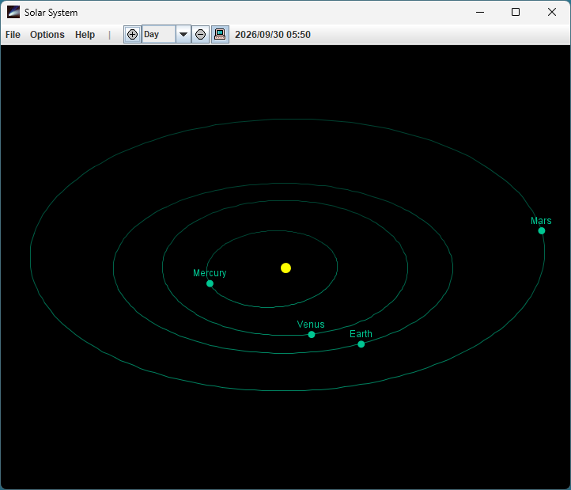The height and width of the screenshot is (490, 571).
Task: Select the Mercury planet dot
Action: pos(210,283)
